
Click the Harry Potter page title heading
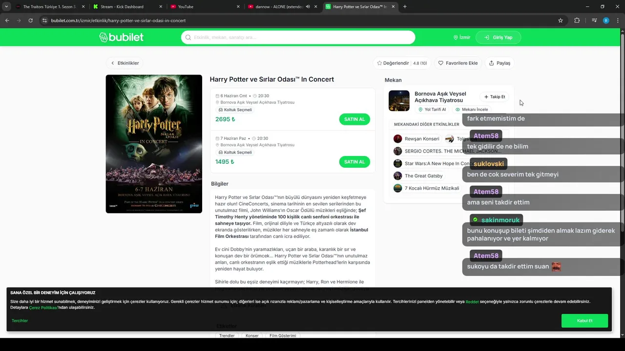point(272,79)
